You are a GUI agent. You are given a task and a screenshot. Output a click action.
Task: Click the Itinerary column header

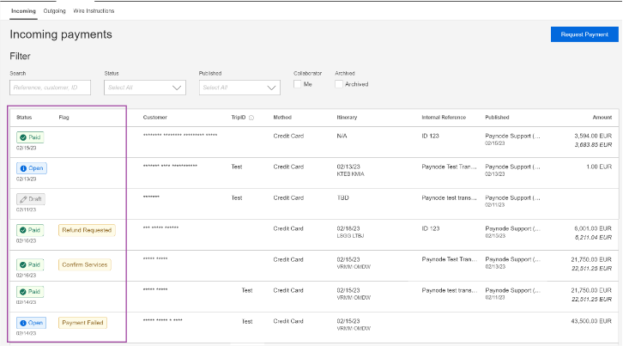click(347, 118)
